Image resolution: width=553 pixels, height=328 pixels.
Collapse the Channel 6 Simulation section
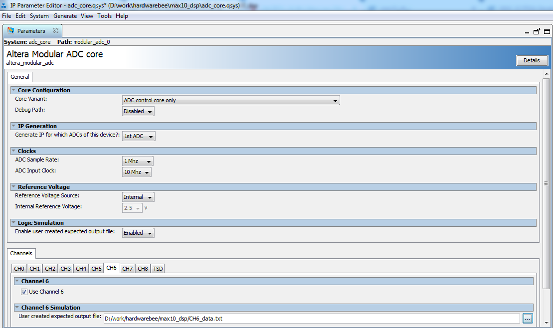tap(17, 308)
